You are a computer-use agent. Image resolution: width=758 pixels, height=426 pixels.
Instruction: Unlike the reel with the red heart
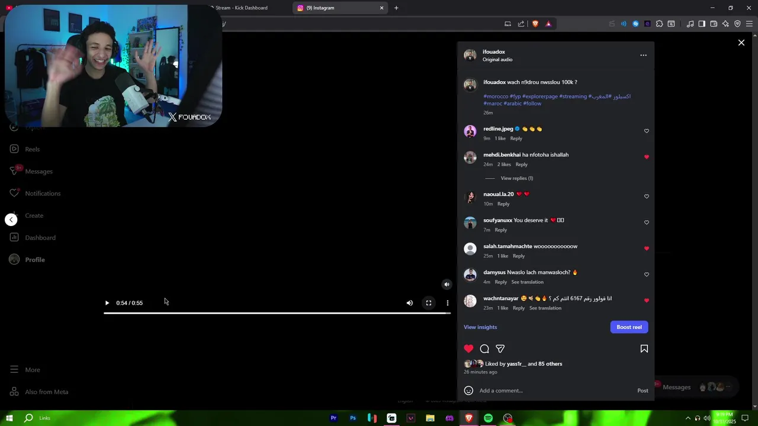(x=468, y=348)
